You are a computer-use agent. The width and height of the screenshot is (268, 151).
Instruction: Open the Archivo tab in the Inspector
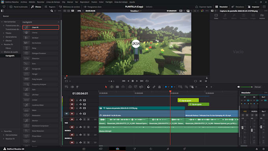click(x=262, y=17)
